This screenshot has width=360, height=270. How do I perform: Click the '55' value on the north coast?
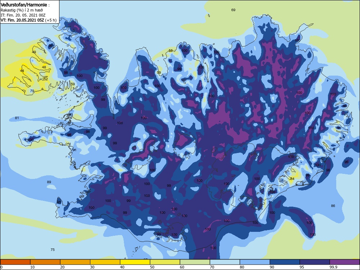(x=171, y=50)
